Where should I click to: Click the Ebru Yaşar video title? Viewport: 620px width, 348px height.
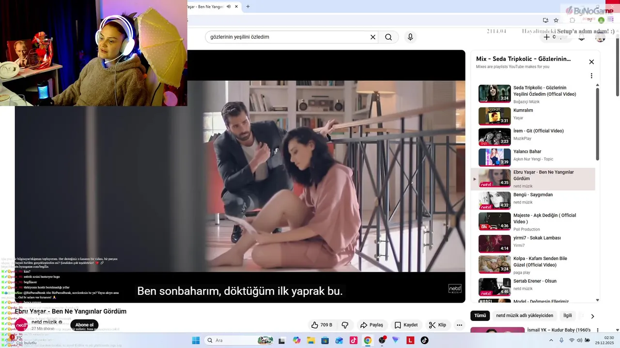pos(71,311)
